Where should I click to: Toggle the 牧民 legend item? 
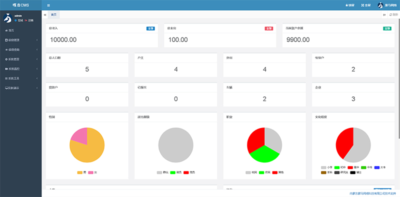[x=251, y=172]
